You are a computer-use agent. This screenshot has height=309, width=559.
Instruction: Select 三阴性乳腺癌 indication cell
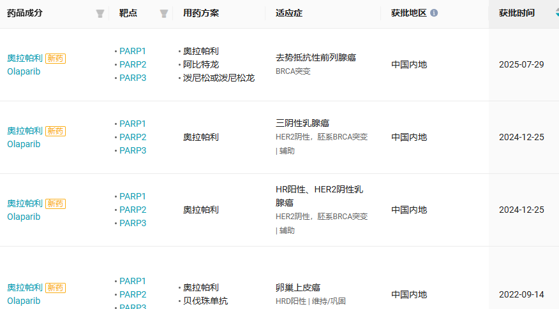[x=302, y=123]
